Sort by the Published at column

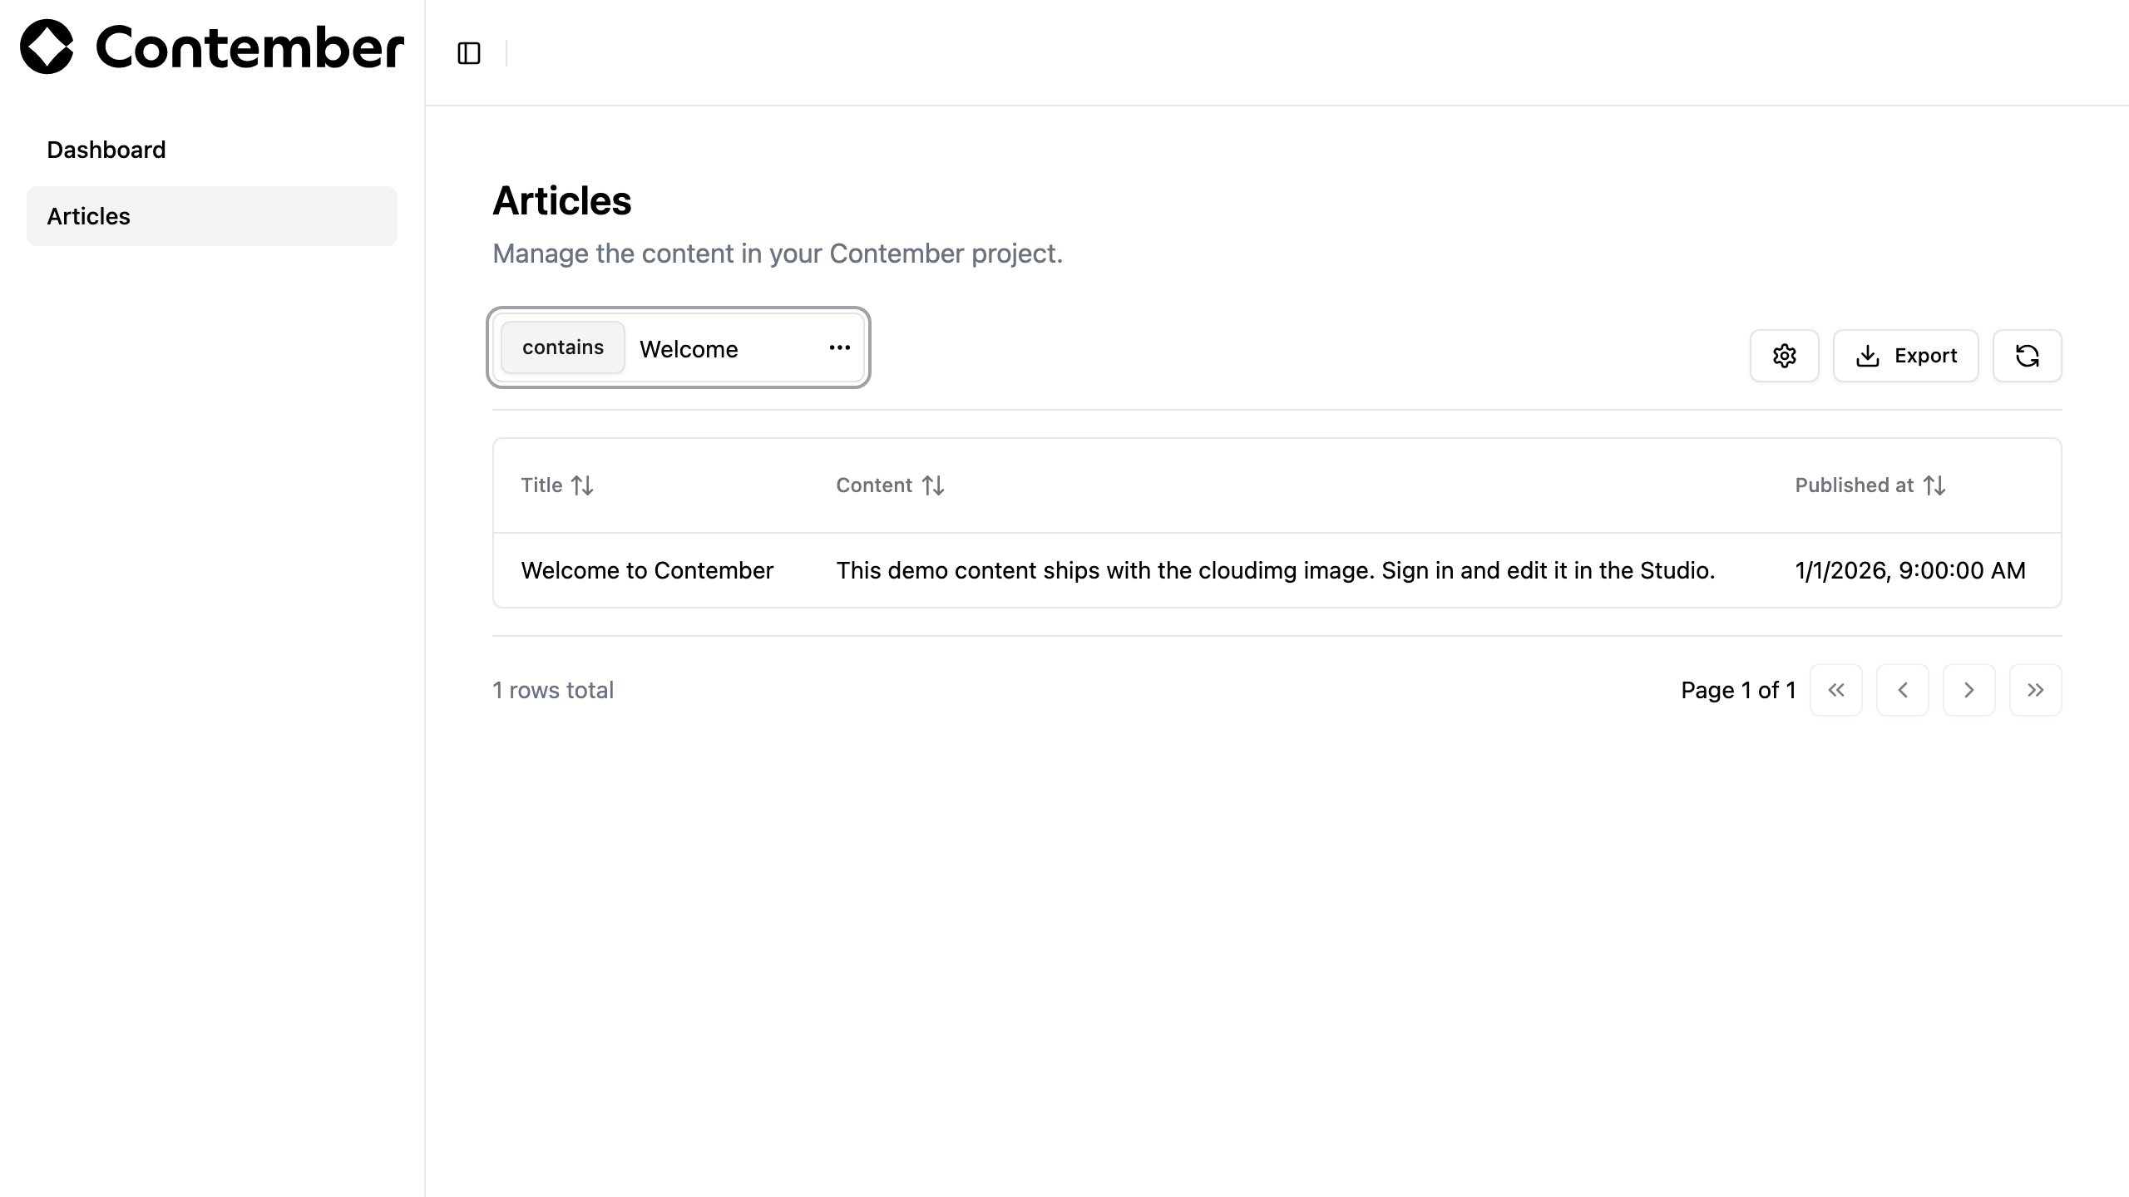pos(1870,485)
